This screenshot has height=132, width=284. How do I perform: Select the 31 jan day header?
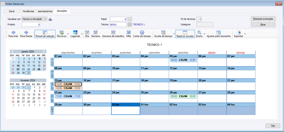click(x=125, y=105)
